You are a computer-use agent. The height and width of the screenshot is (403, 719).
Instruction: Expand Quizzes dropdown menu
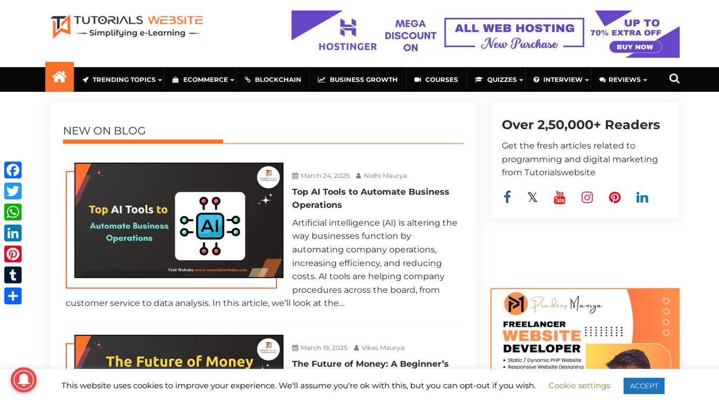tap(499, 80)
